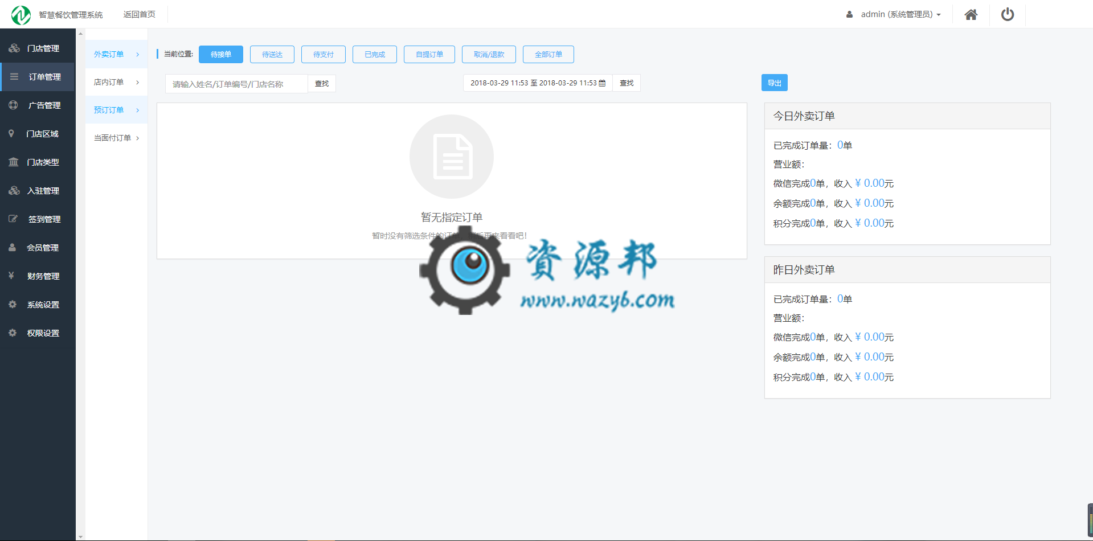This screenshot has width=1093, height=541.
Task: Open 系统设置 menu item
Action: pyautogui.click(x=38, y=305)
